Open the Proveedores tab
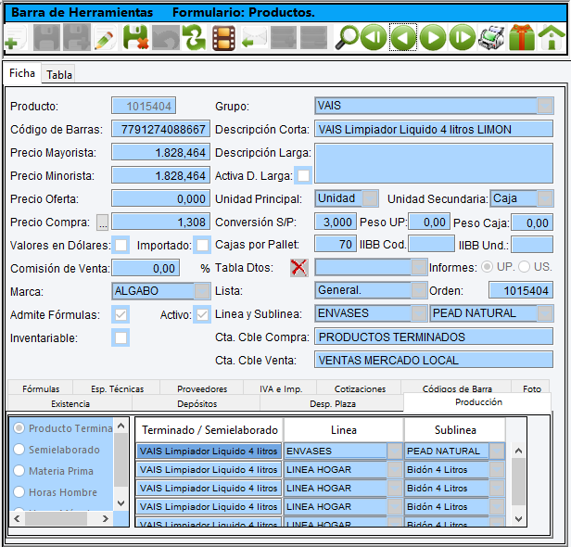 point(202,389)
